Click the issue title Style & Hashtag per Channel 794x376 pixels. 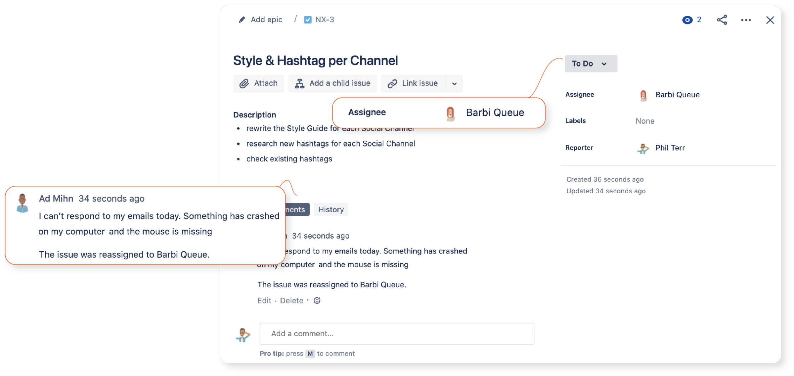(316, 61)
